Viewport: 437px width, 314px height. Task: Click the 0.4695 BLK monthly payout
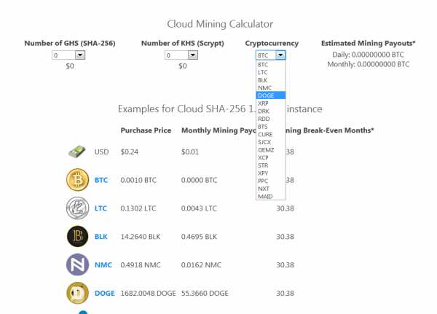click(199, 237)
